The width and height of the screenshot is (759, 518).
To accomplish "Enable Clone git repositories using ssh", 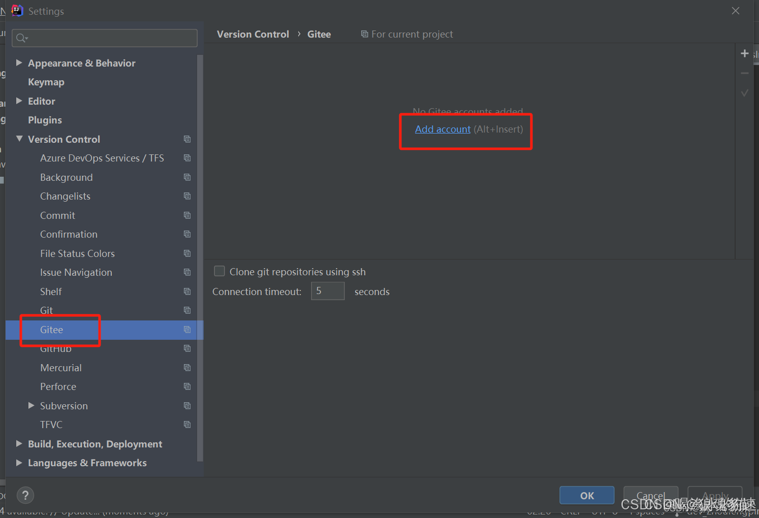I will pos(219,271).
